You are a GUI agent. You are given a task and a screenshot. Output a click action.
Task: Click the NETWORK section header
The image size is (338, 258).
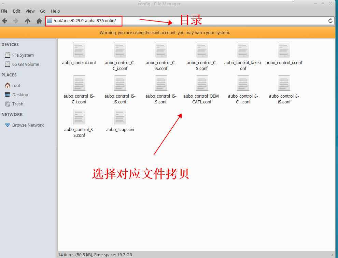[12, 115]
